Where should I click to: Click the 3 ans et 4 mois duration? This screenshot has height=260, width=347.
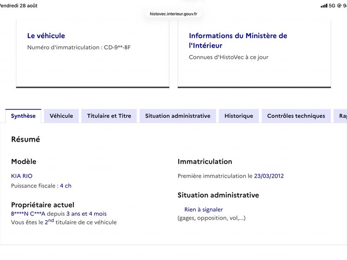[x=86, y=214]
